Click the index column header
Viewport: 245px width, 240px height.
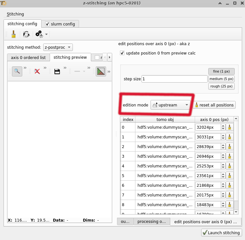pyautogui.click(x=128, y=119)
